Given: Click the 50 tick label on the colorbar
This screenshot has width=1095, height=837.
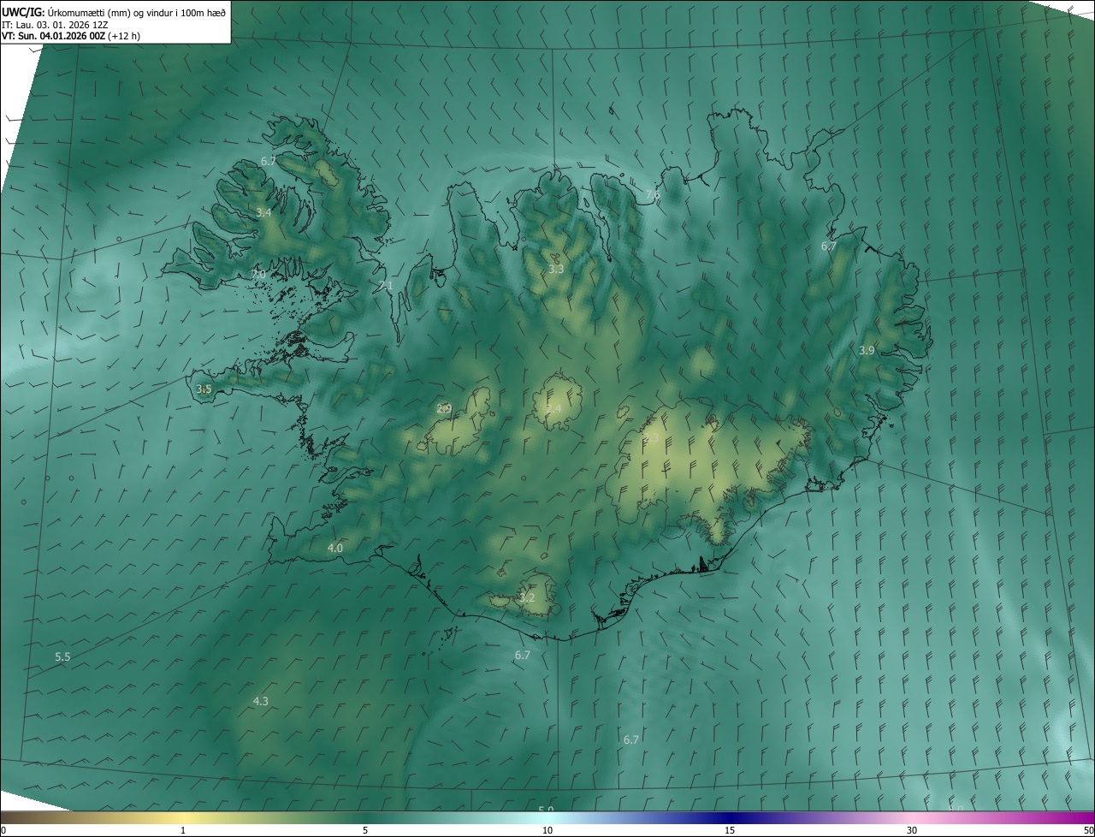Looking at the screenshot, I should 1088,830.
